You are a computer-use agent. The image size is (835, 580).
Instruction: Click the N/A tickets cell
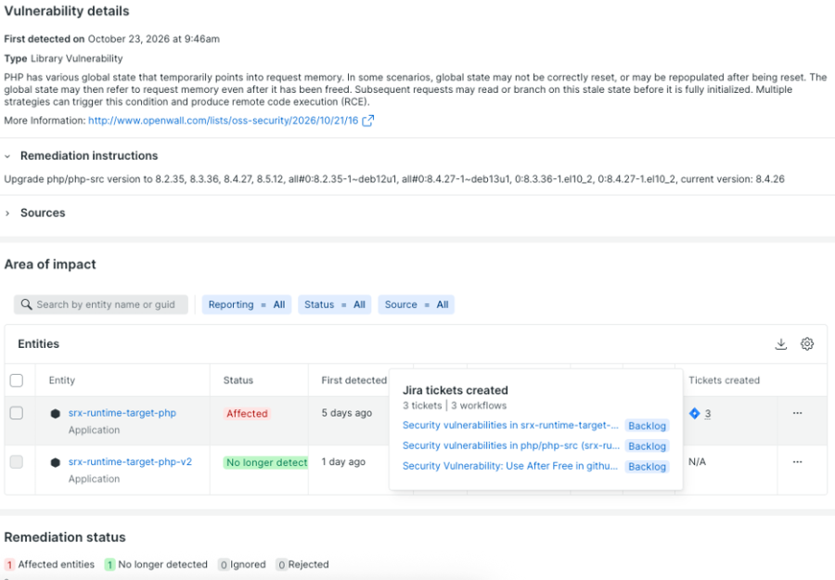(697, 462)
